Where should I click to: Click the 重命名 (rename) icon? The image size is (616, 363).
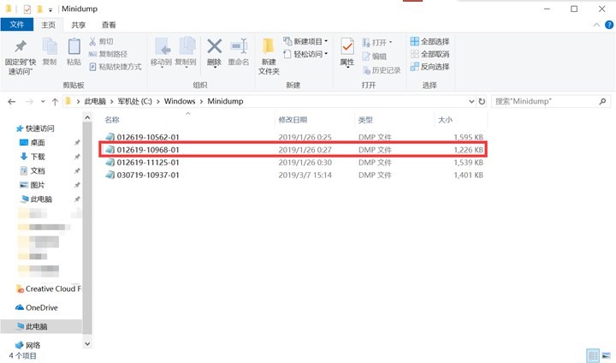pos(240,47)
